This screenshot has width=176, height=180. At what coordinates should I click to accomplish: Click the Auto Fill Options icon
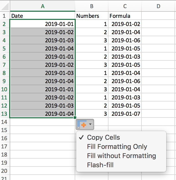click(83, 124)
